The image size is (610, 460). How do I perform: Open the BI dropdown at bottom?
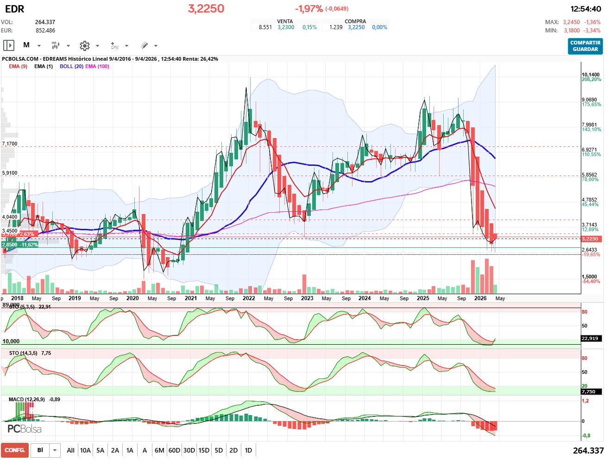click(55, 450)
